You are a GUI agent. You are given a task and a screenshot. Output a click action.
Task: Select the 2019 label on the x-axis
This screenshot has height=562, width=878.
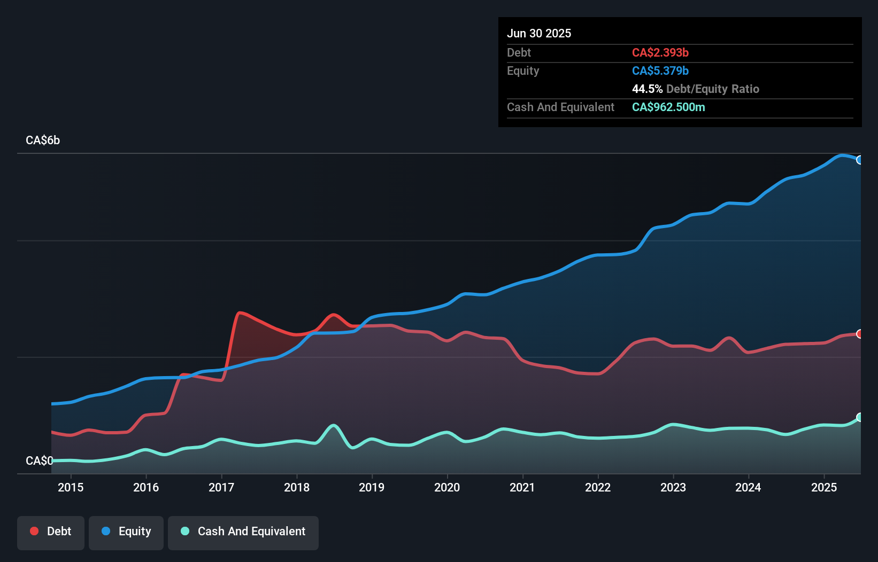coord(372,487)
